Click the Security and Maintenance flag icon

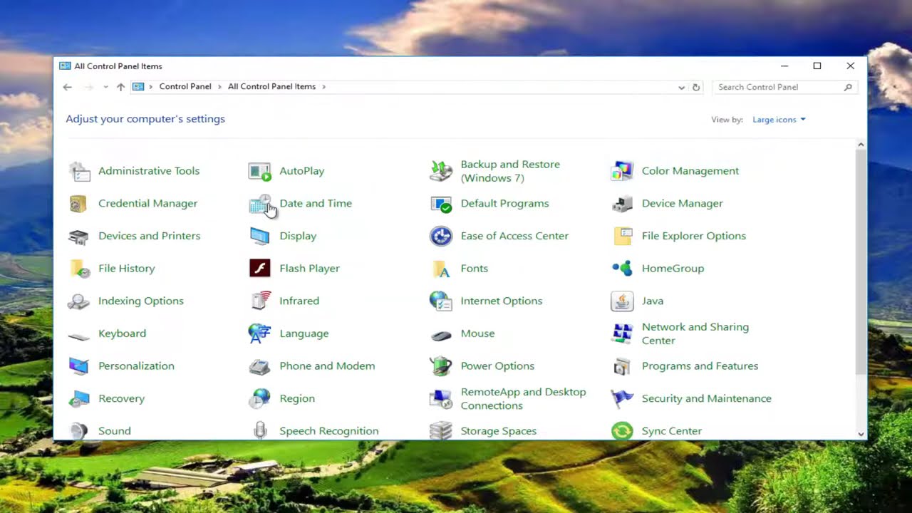pyautogui.click(x=622, y=398)
